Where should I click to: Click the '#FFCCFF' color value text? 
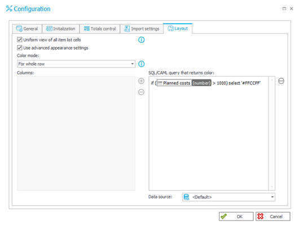coord(251,83)
